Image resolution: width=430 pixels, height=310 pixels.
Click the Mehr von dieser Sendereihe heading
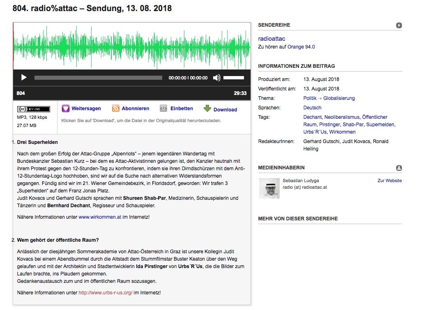[x=298, y=219]
